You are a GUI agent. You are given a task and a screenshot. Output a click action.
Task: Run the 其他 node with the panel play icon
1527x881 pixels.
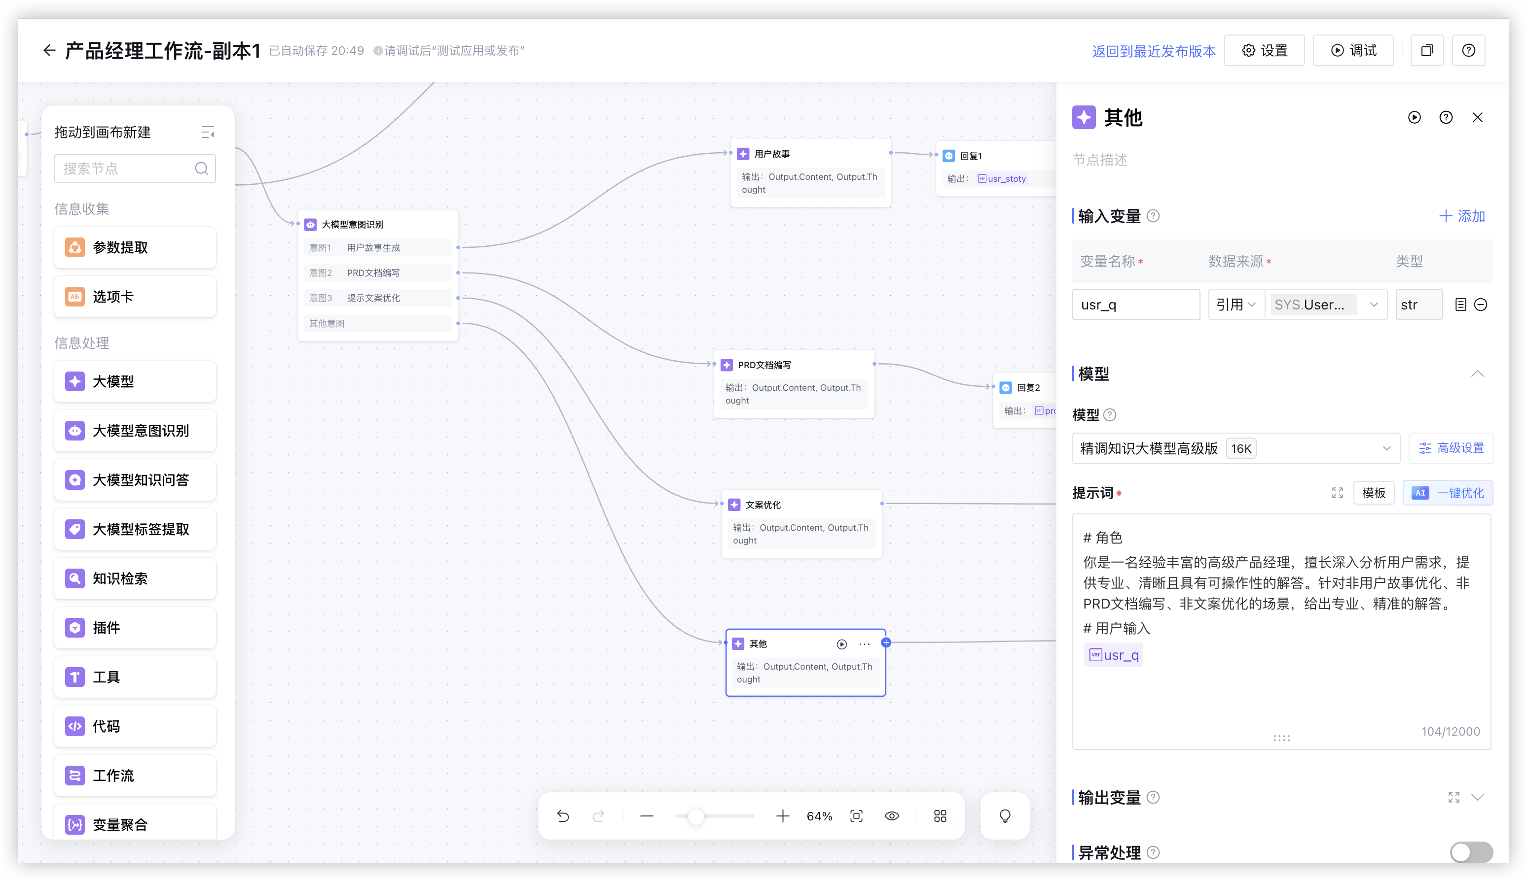point(1414,117)
